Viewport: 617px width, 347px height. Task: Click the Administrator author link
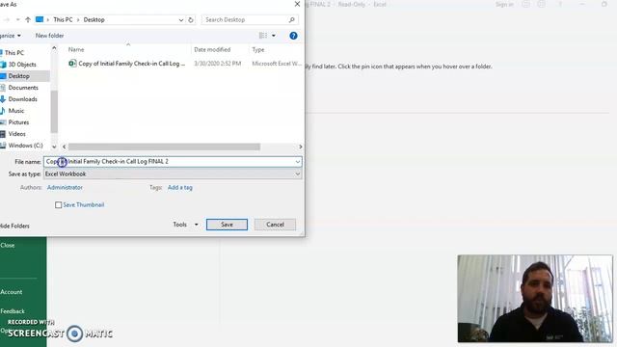65,188
